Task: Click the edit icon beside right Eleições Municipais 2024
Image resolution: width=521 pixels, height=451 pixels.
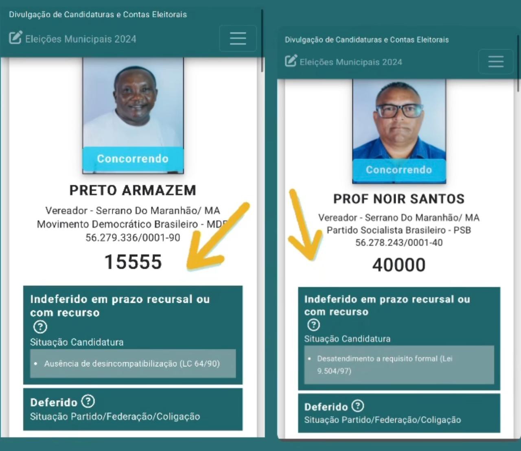Action: tap(291, 61)
